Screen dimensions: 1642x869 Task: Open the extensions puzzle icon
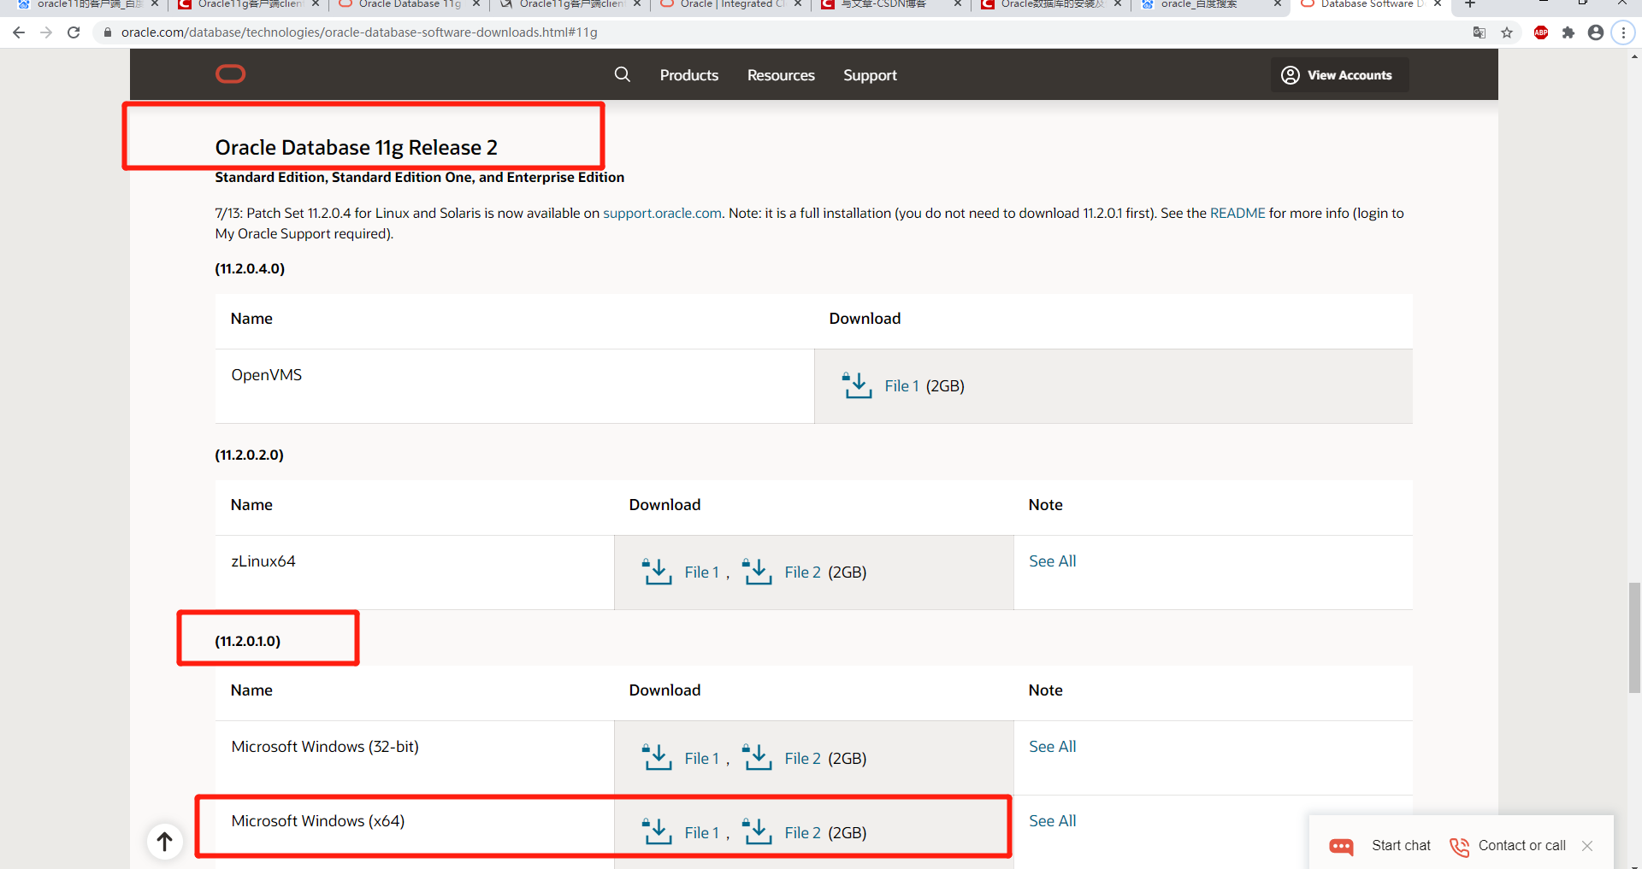pyautogui.click(x=1568, y=32)
